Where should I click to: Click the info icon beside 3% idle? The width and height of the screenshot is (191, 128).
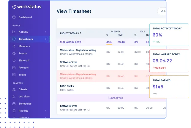(140, 52)
